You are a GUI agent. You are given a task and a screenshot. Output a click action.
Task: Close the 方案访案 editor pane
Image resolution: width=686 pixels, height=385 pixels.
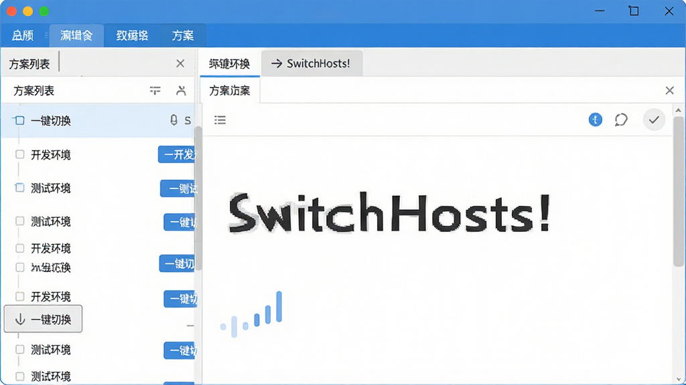pos(669,90)
